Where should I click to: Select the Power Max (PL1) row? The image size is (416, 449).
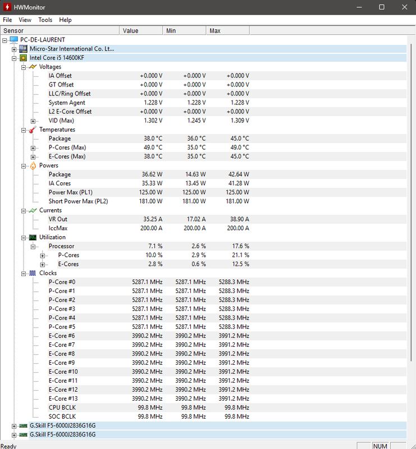pyautogui.click(x=227, y=192)
